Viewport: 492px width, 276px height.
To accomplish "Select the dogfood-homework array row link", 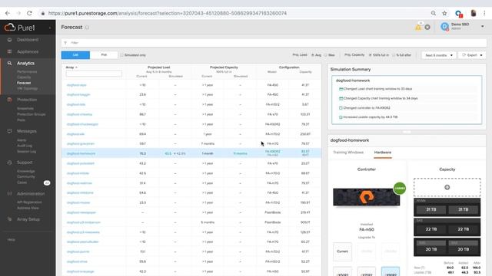I will pyautogui.click(x=81, y=153).
